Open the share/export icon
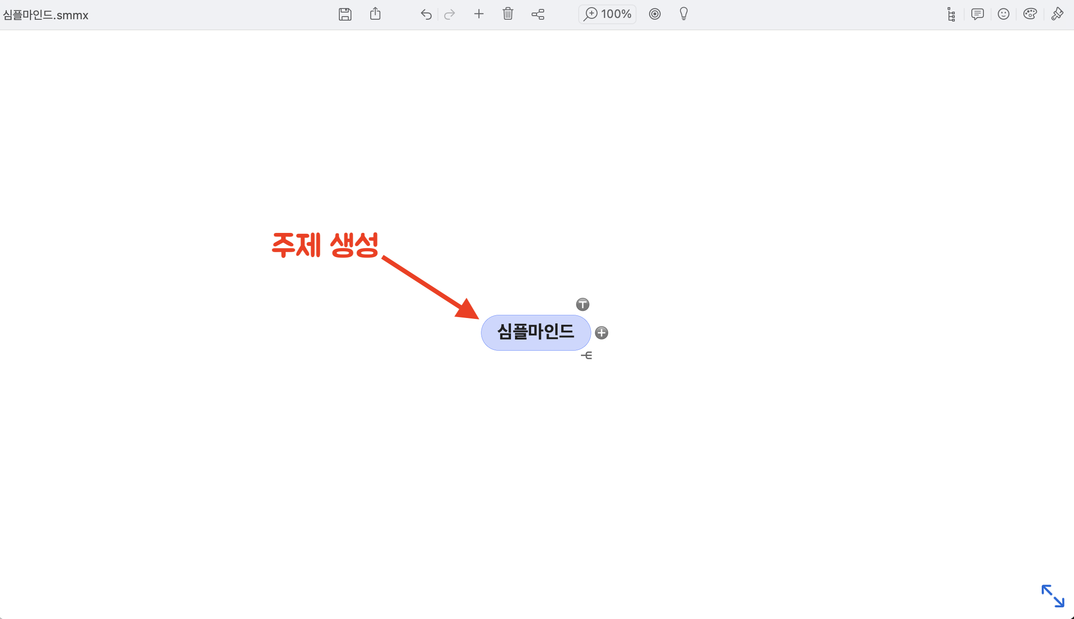 375,14
